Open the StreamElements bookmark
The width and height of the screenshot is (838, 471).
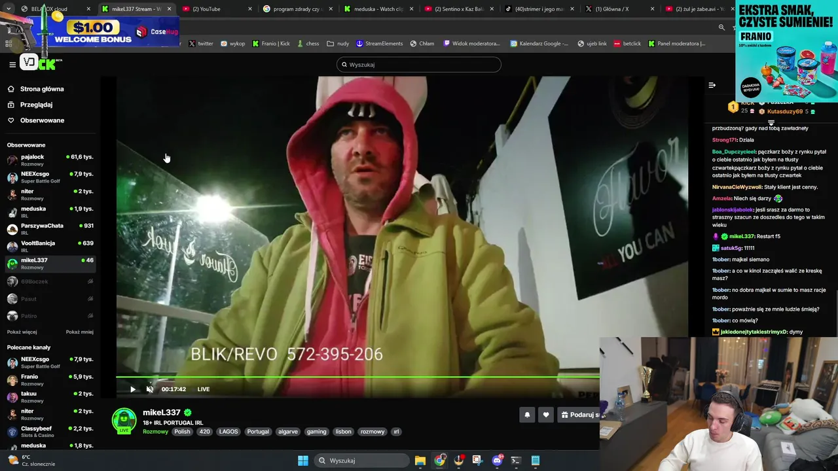[x=379, y=44]
